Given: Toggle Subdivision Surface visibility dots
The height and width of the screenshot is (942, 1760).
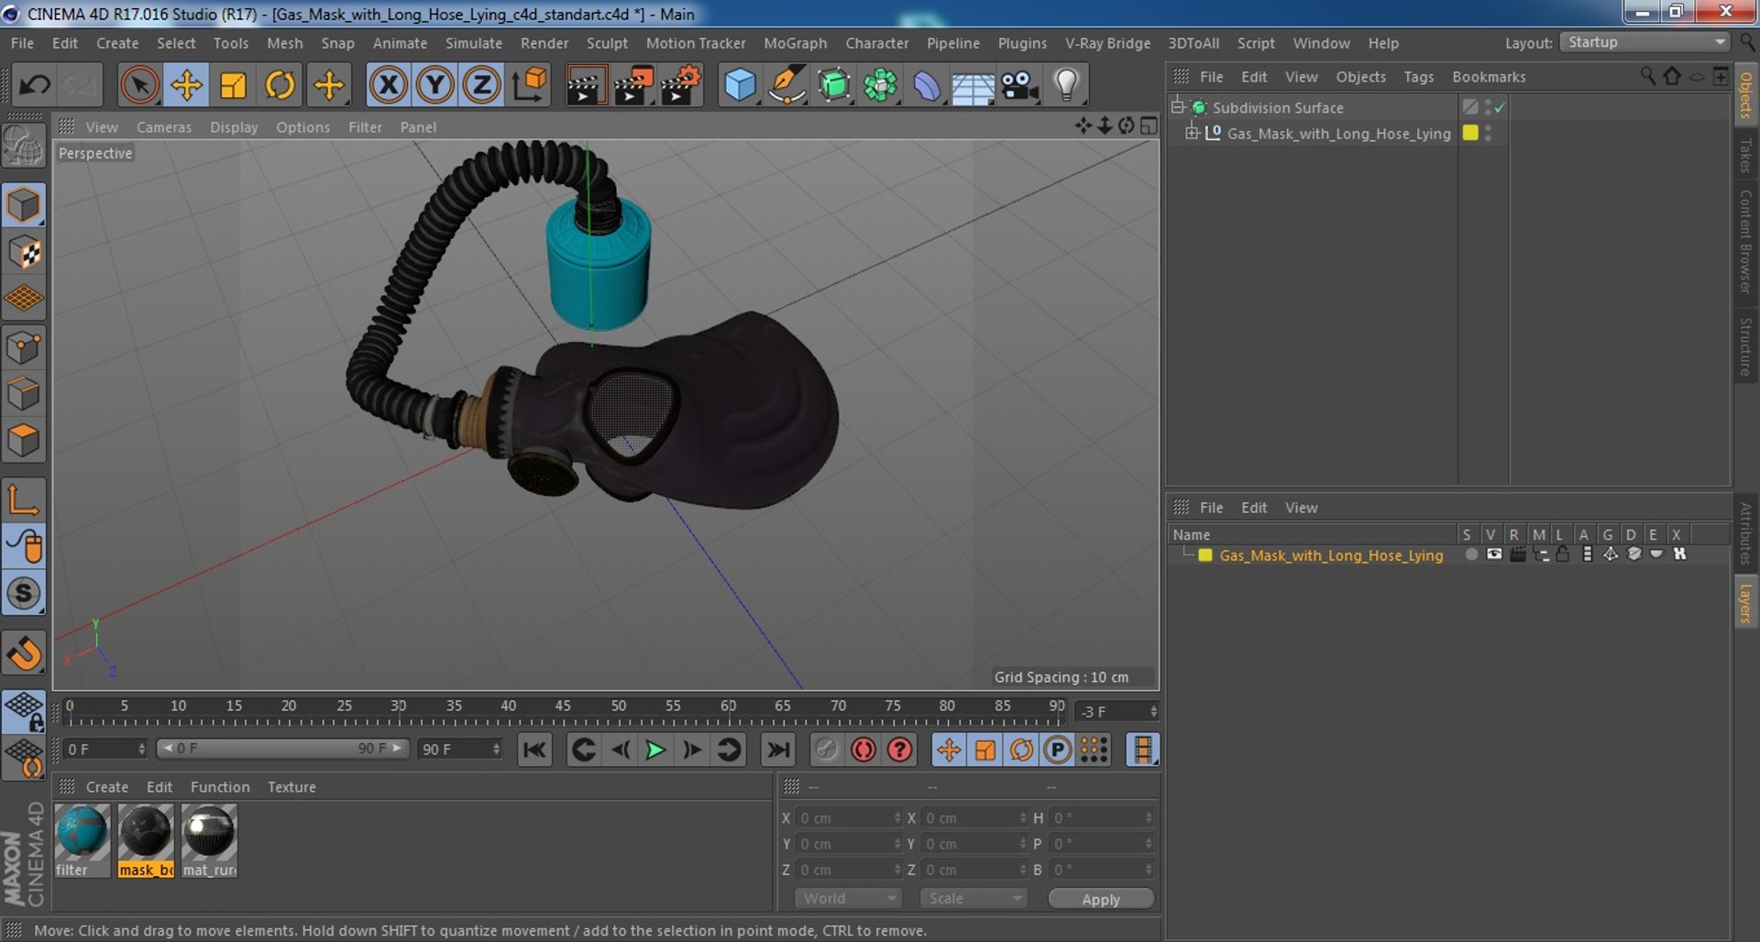Looking at the screenshot, I should [1488, 107].
